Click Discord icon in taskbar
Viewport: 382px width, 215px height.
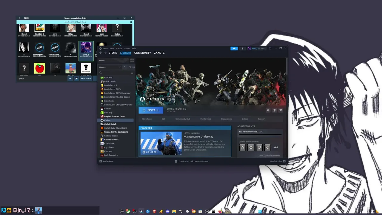click(x=167, y=211)
